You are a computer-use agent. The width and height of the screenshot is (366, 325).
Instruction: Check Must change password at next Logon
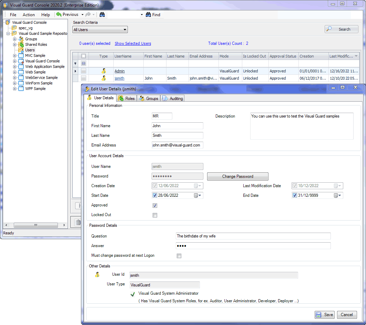pos(179,256)
